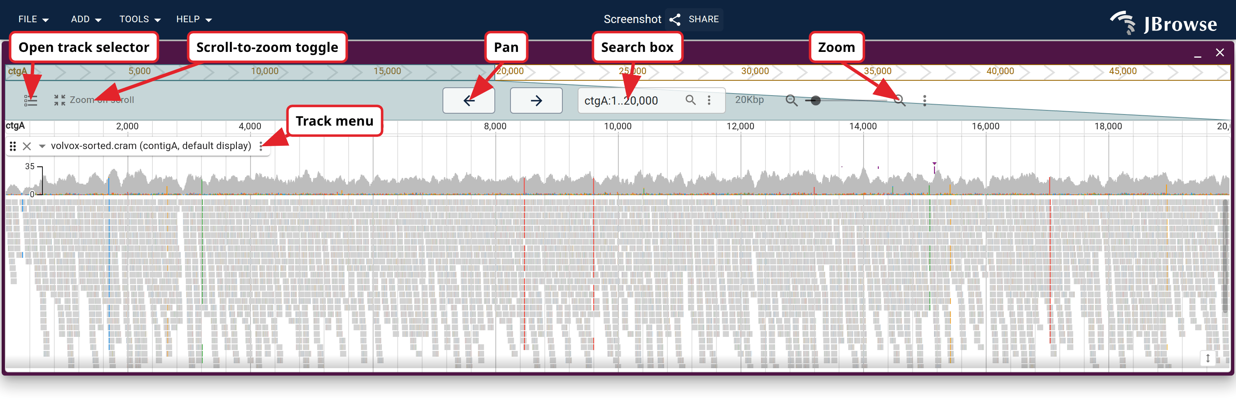This screenshot has height=411, width=1236.
Task: Close the volvox-sorted.cram track
Action: (27, 146)
